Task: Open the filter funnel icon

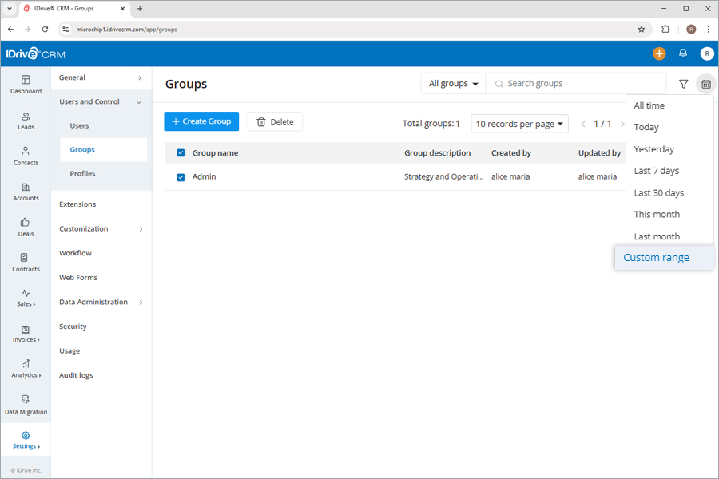Action: point(683,83)
